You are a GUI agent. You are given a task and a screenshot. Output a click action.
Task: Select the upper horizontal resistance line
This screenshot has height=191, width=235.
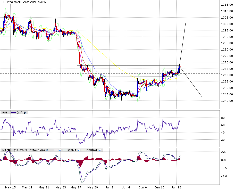click(x=129, y=65)
